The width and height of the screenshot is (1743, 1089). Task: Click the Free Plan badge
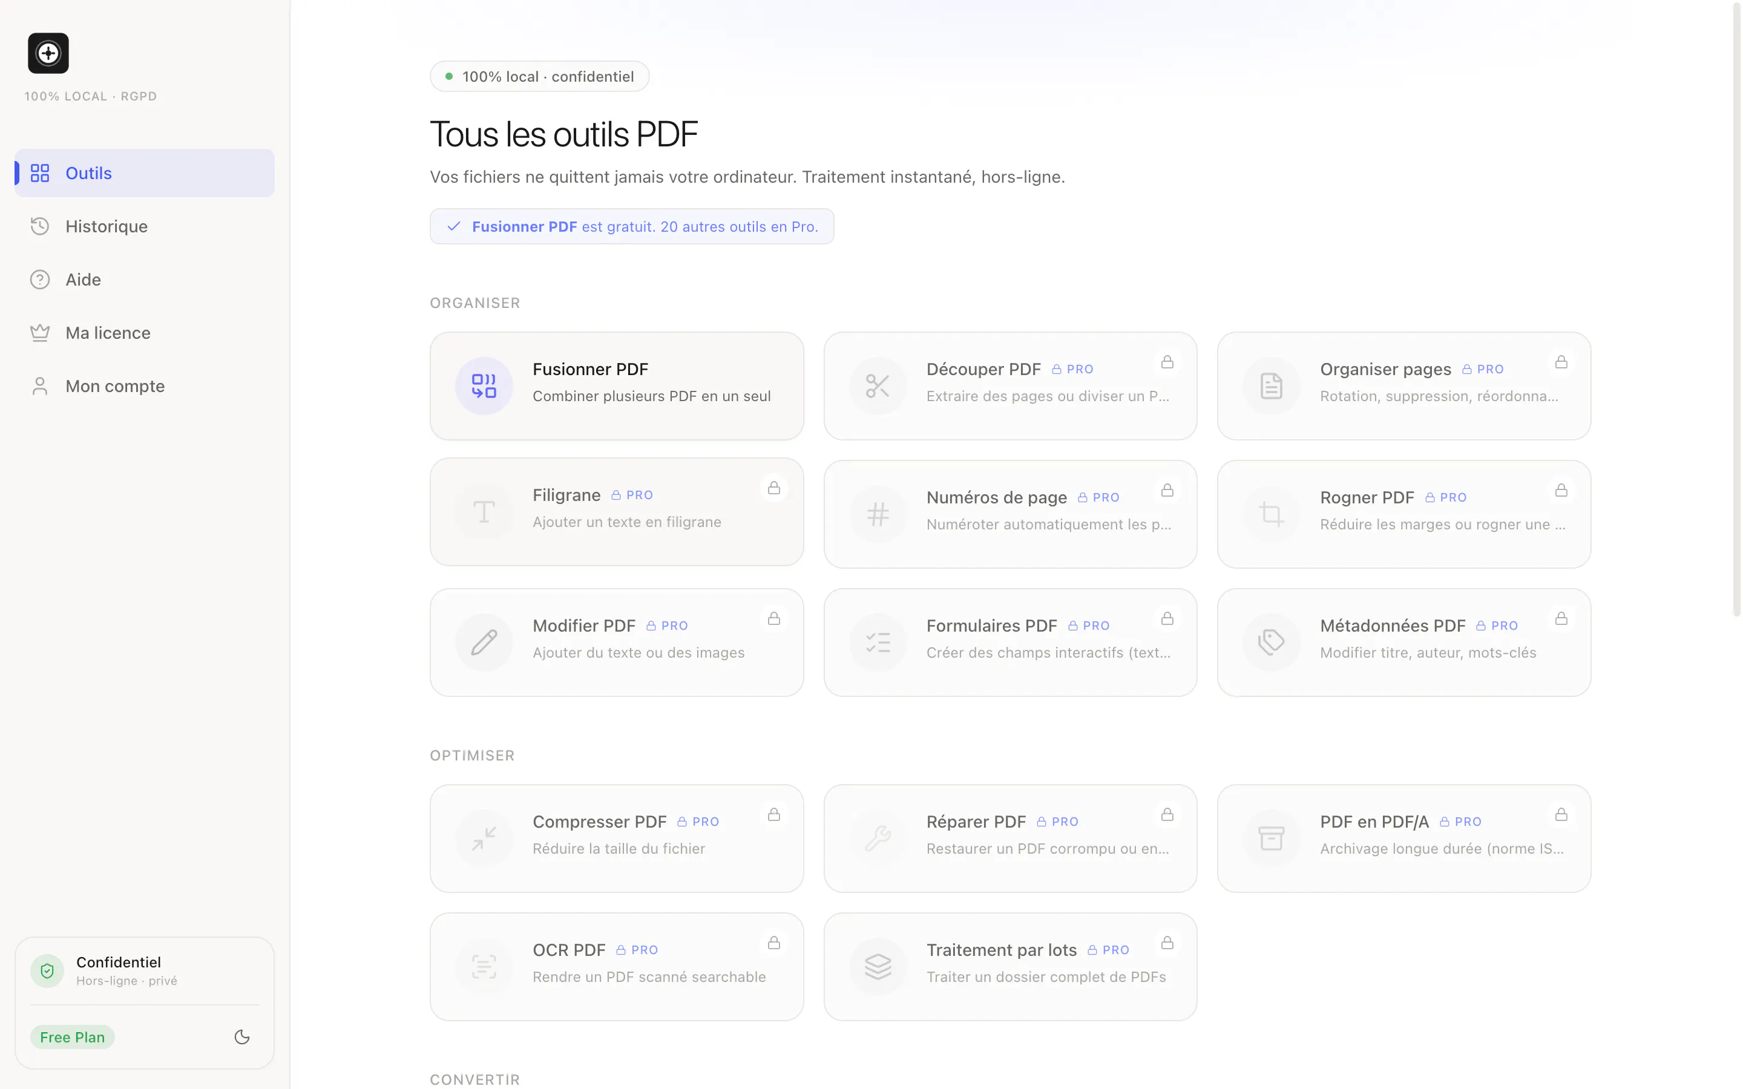(x=72, y=1037)
